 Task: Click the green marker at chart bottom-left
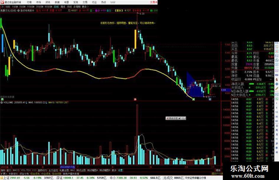tap(2, 99)
